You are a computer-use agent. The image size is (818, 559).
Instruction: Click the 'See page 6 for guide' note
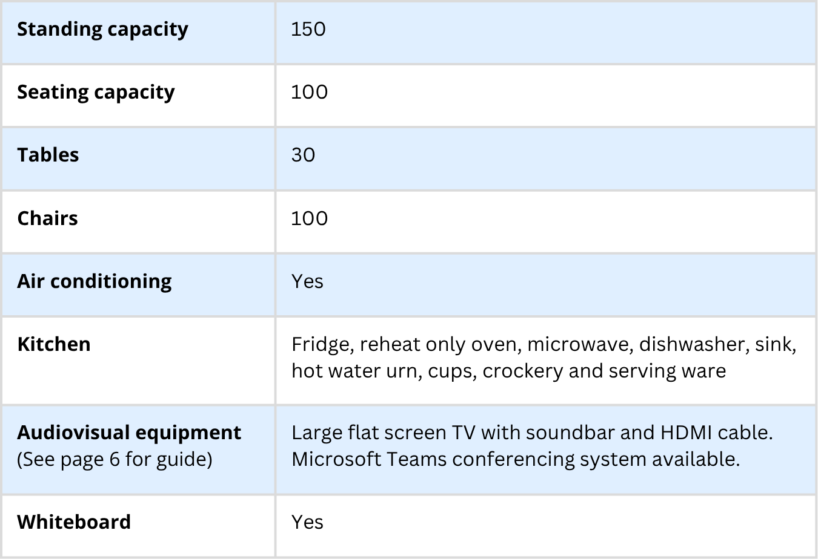(115, 459)
